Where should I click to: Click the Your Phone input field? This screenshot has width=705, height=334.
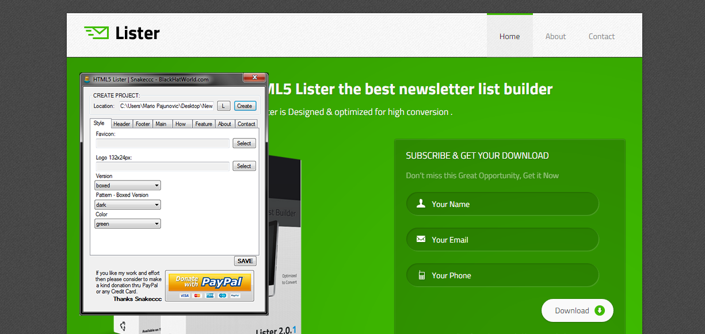(502, 275)
